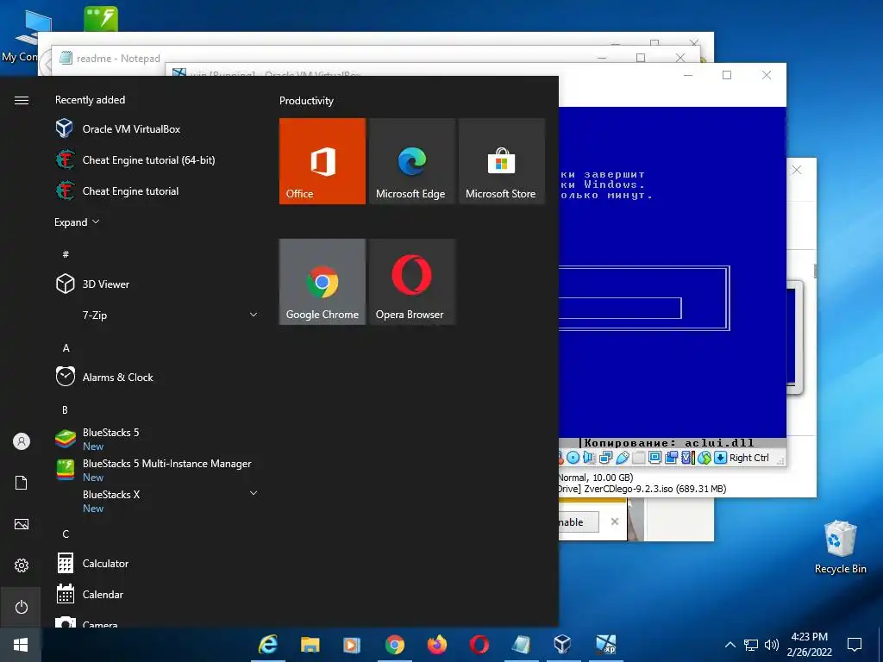Click the Recently added heading

(x=90, y=100)
